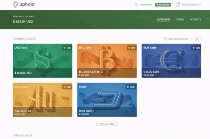Viewport: 210px width, 139px height.
Task: Click the plus icon beside Add card/currency
Action: (x=165, y=39)
